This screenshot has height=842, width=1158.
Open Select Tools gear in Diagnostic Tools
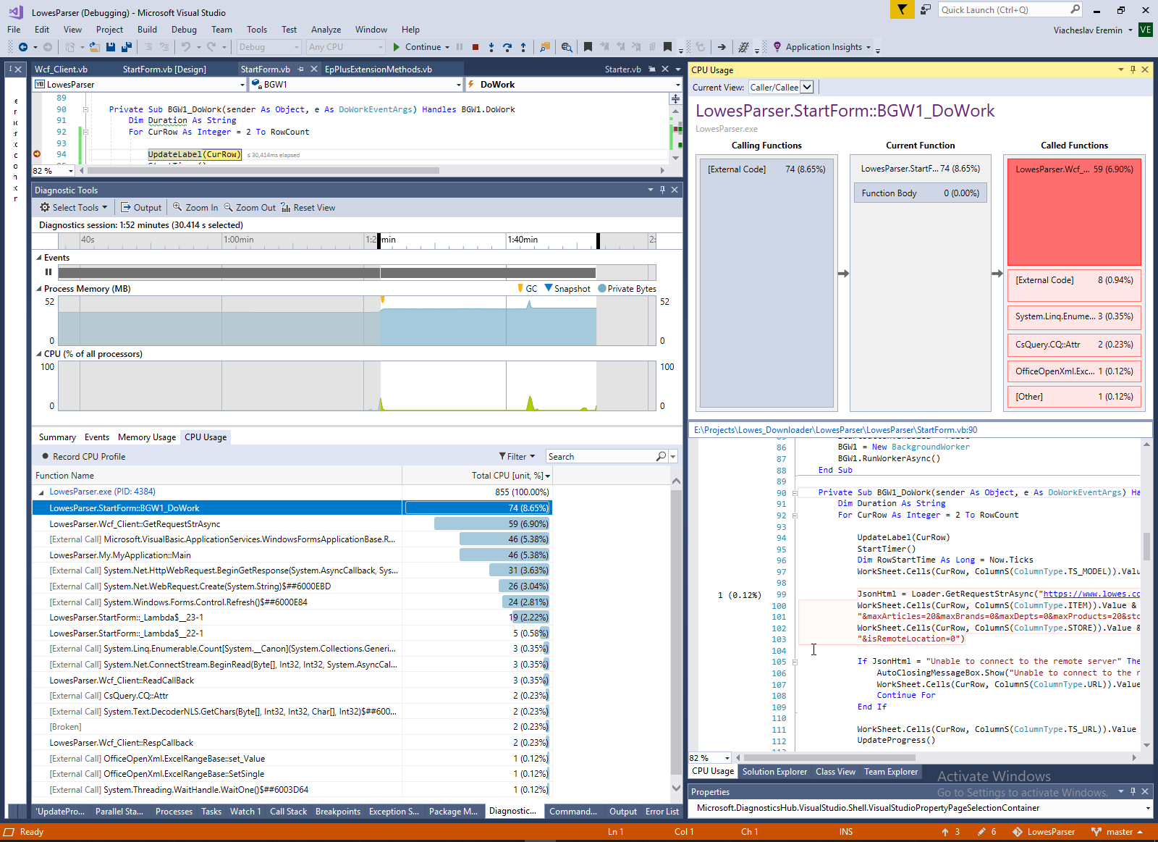pos(73,208)
